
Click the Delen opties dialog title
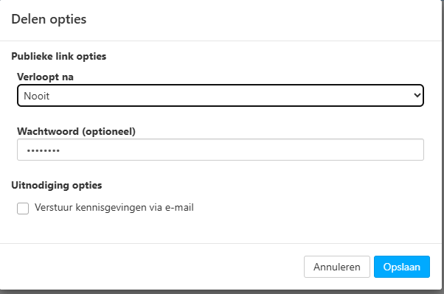49,19
